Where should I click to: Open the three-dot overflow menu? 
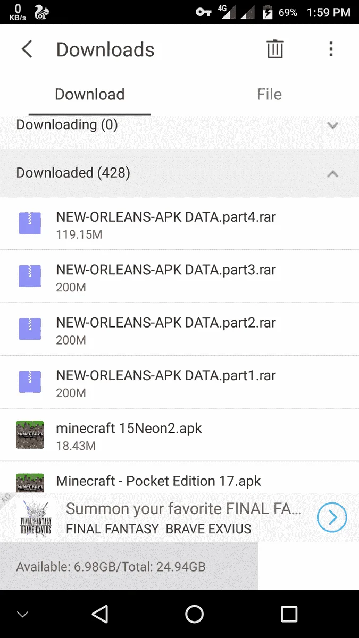331,49
